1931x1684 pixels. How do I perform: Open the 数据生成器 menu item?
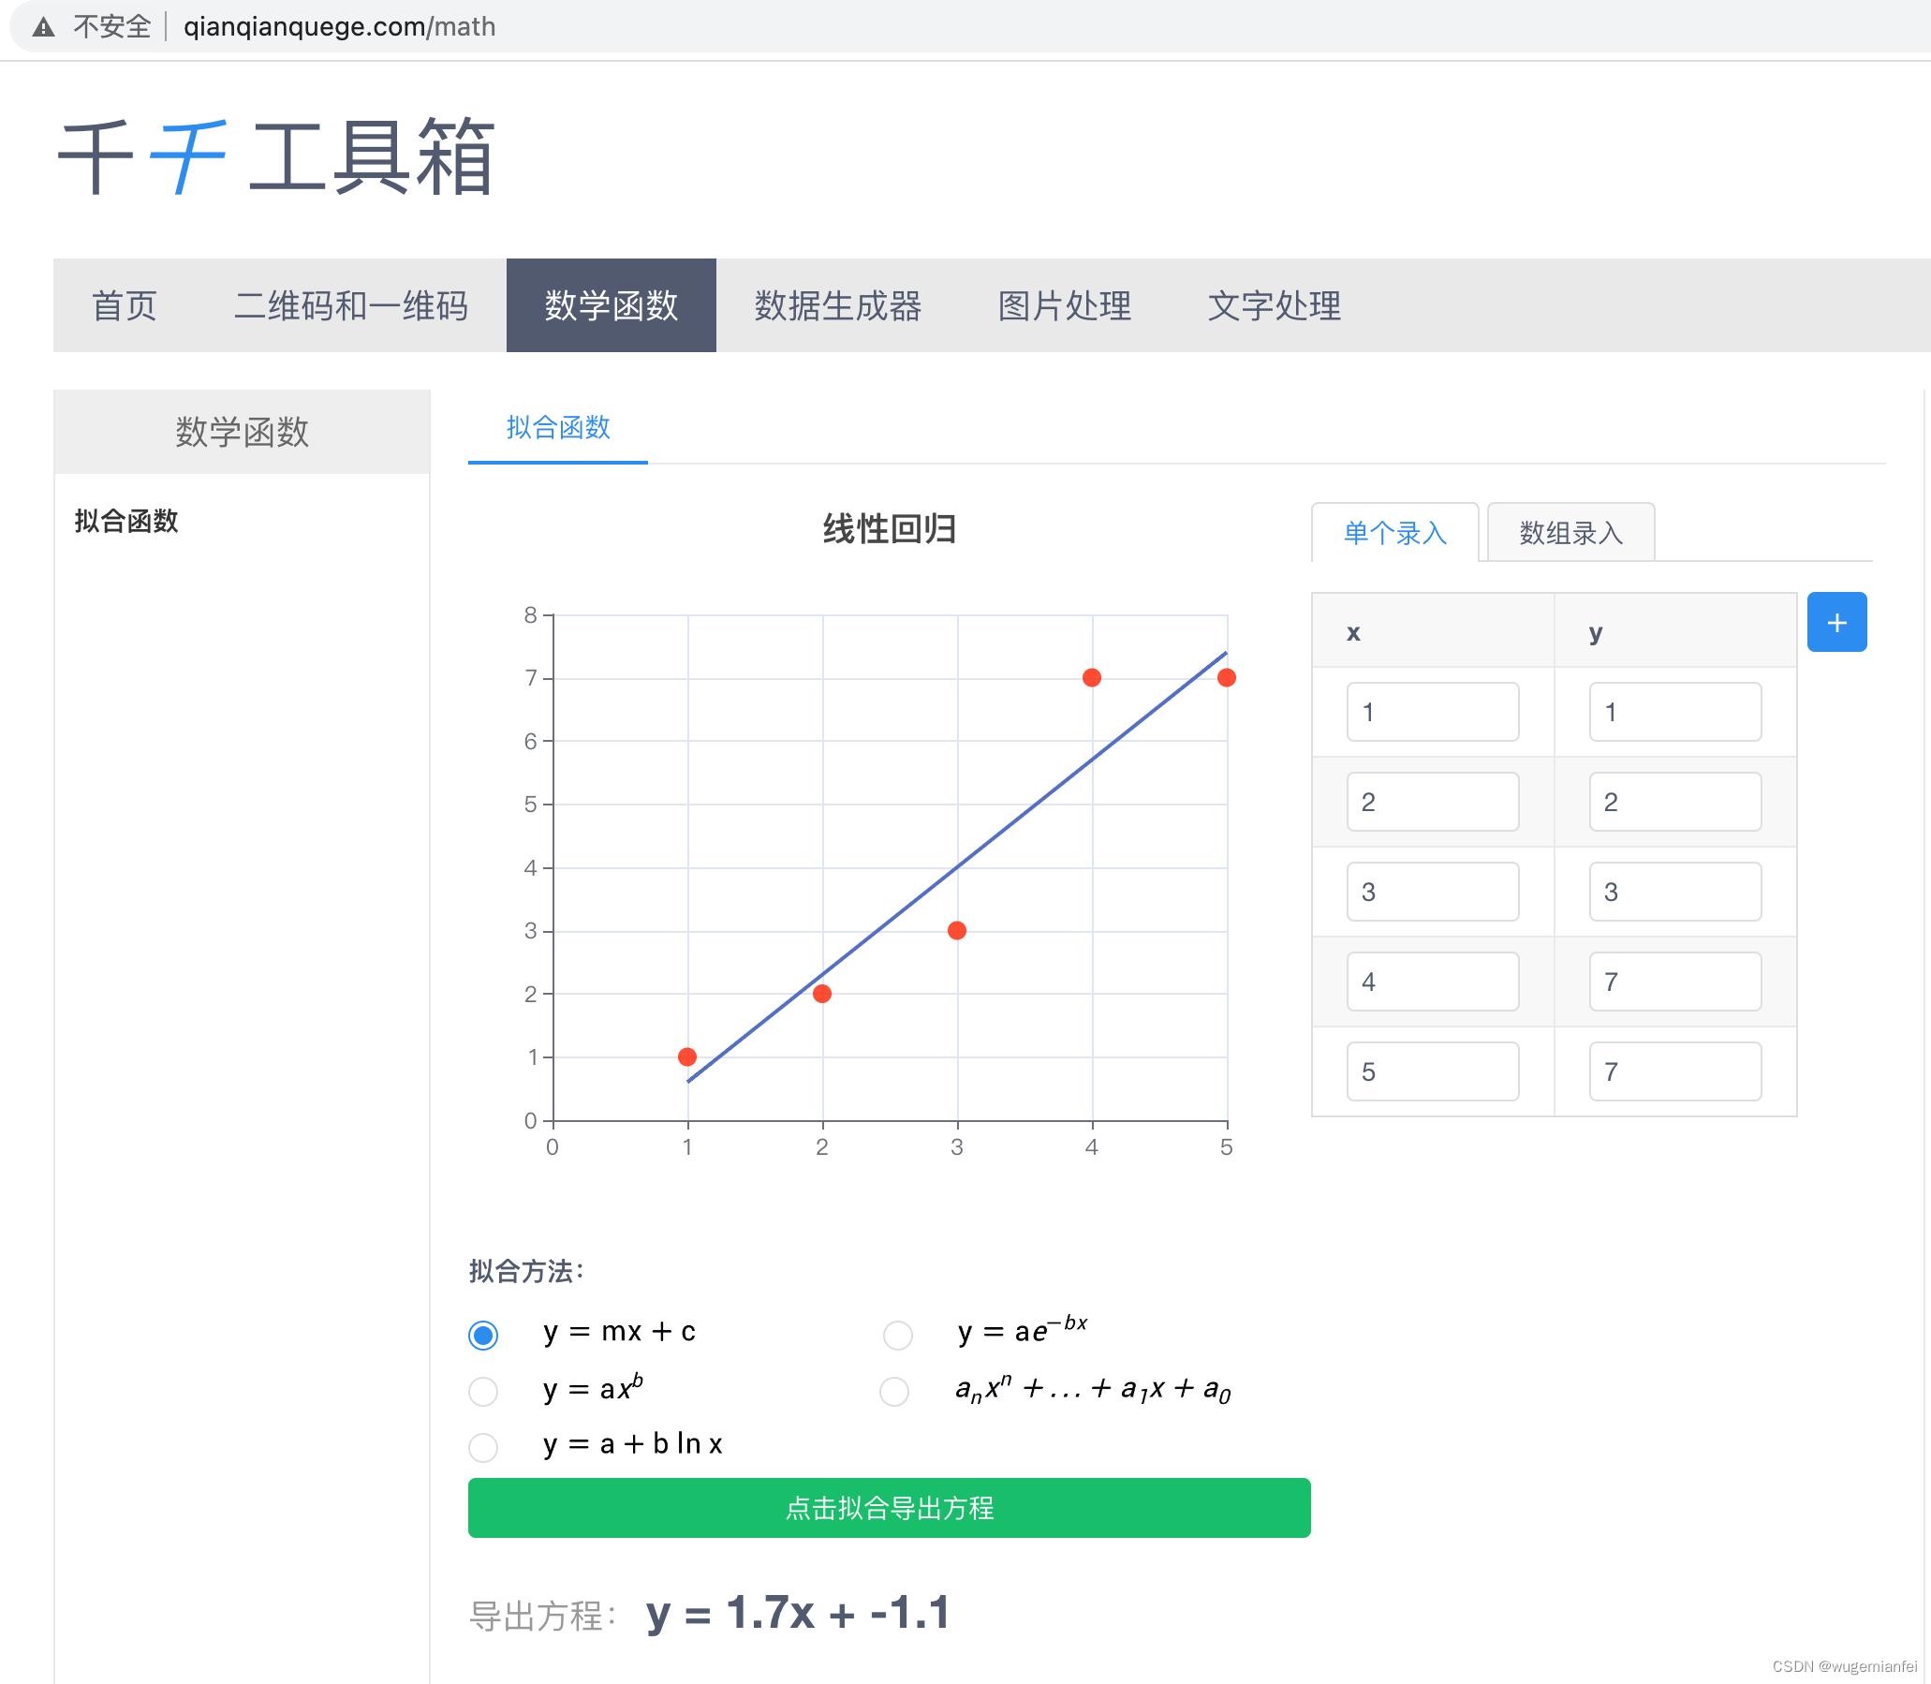pos(837,305)
